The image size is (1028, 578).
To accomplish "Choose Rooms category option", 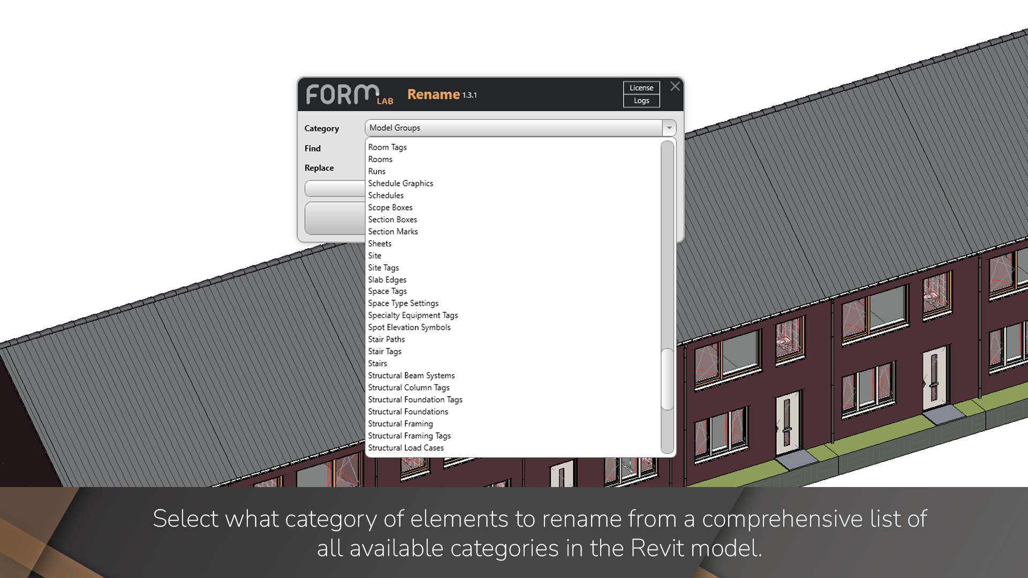I will coord(380,159).
